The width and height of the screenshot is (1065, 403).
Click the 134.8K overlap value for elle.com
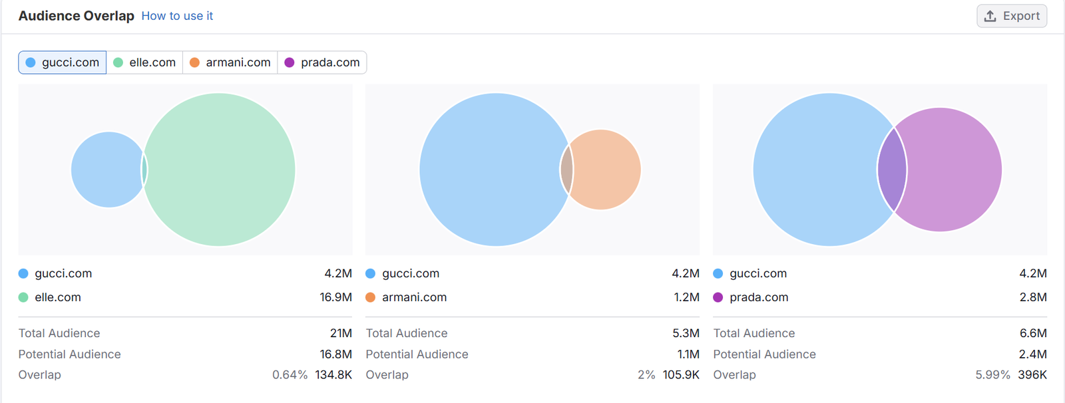click(333, 375)
